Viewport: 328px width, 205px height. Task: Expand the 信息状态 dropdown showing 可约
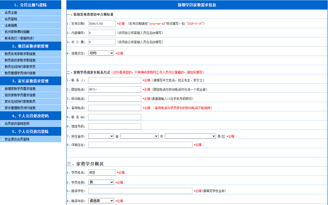pyautogui.click(x=101, y=53)
